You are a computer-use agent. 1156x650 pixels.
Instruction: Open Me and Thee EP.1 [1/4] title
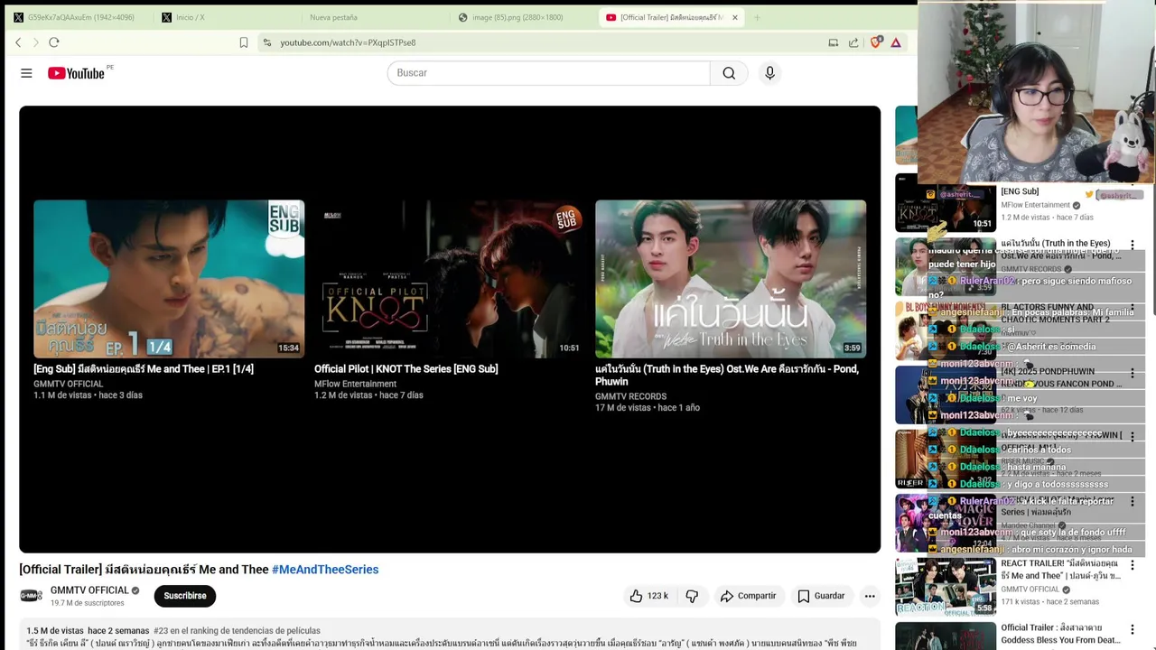[x=144, y=369]
